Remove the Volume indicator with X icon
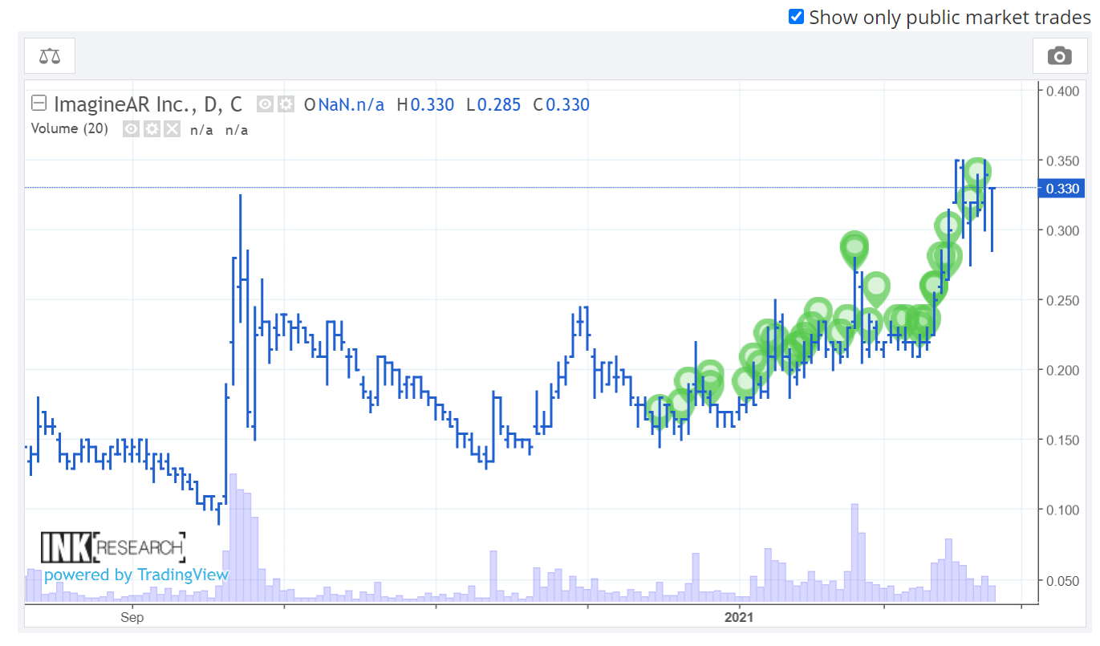Screen dimensions: 1100x646 172,129
